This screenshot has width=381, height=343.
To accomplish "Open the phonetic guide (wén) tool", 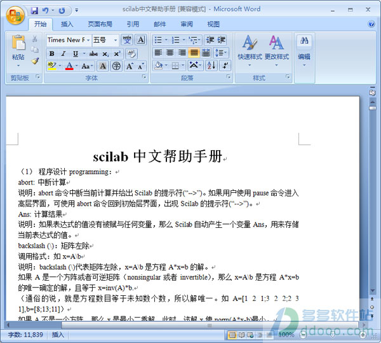I will [127, 39].
